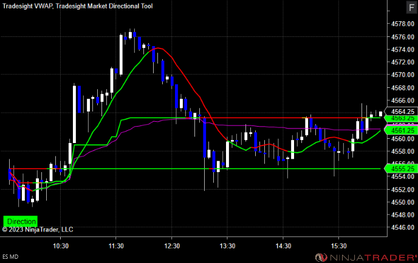Click the 4560.00 price axis label
The image size is (418, 263).
click(403, 139)
